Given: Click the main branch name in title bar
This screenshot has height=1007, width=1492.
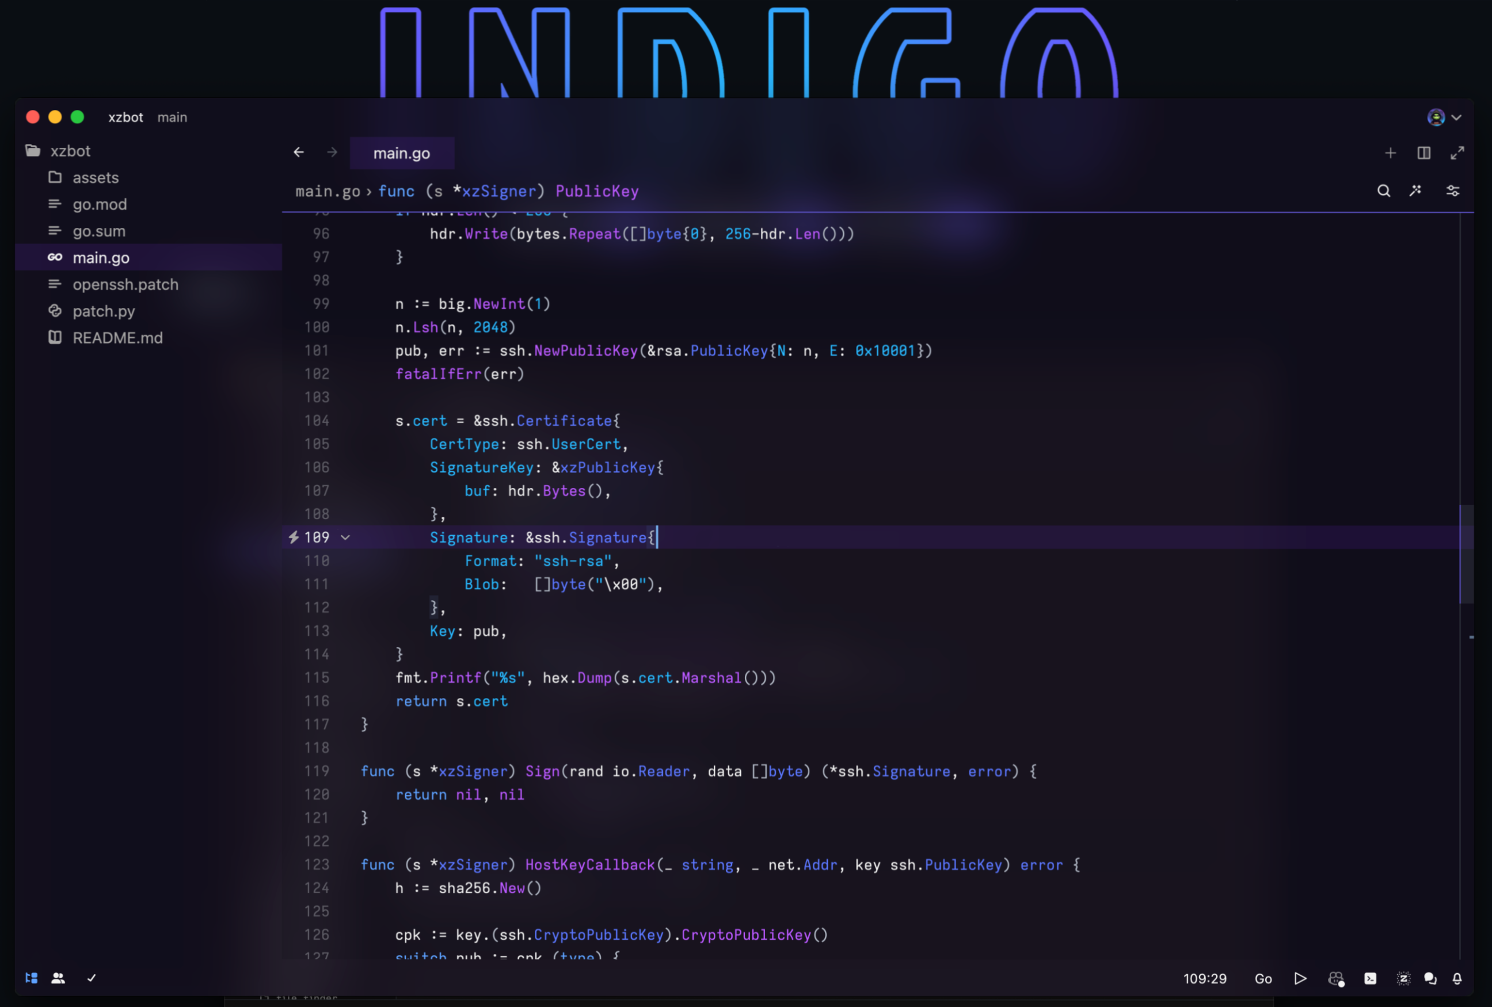Looking at the screenshot, I should 172,117.
